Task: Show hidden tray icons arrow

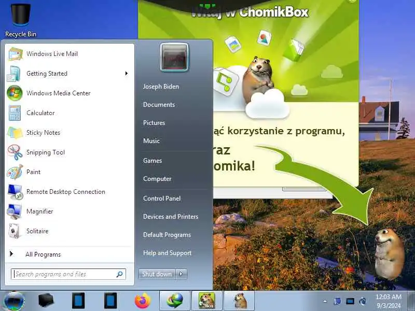Action: pos(325,301)
